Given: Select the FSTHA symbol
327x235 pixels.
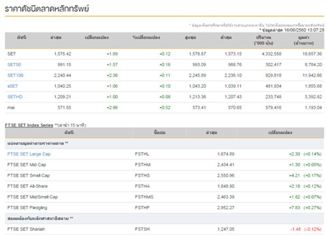Looking at the screenshot, I should coord(142,186).
